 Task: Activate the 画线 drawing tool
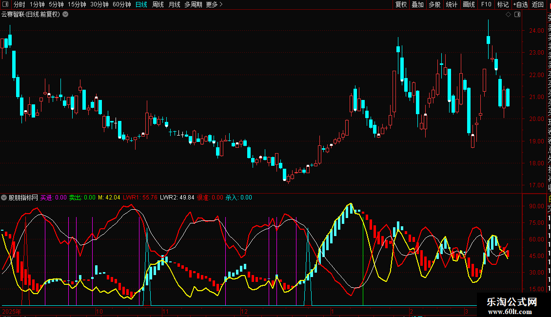tap(469, 4)
